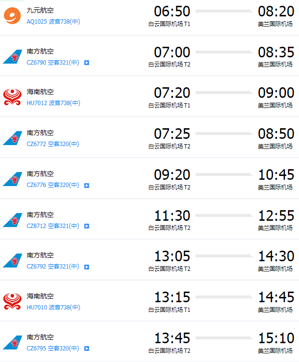Screen dimensions: 299x362
Task: Open flight link CZ8712 空客321(中)
Action: coord(53,226)
